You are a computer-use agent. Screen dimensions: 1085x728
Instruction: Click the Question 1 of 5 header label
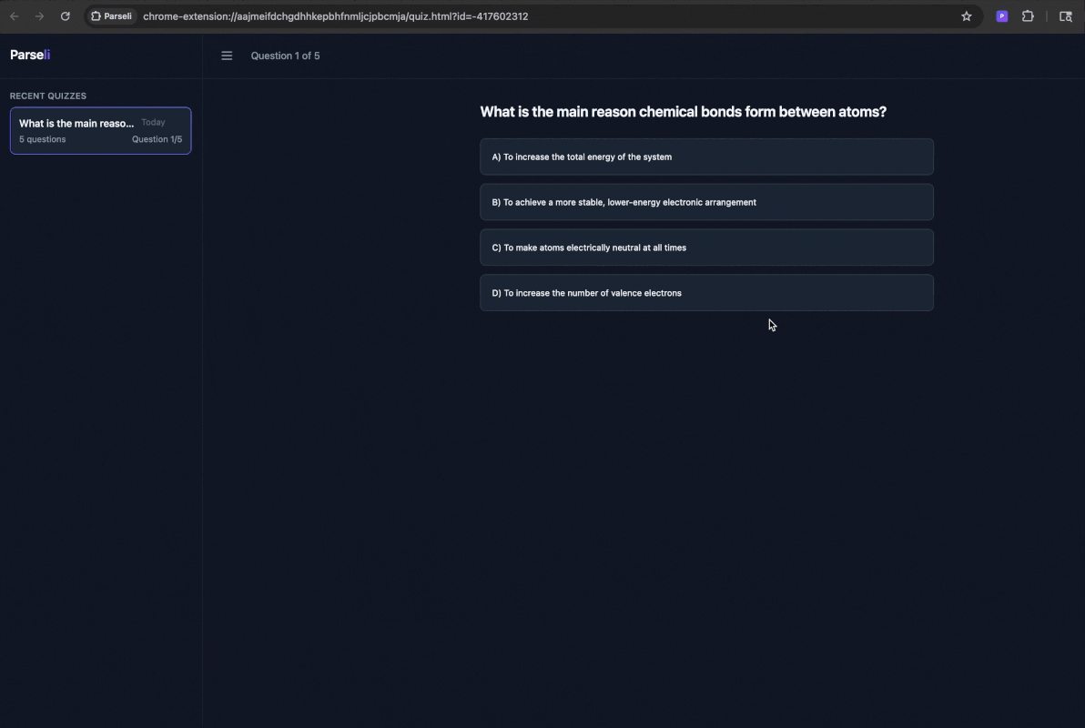285,56
